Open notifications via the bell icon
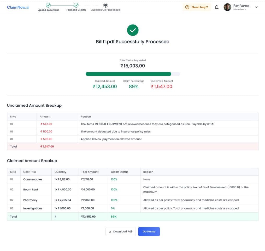The width and height of the screenshot is (265, 251). pos(217,7)
